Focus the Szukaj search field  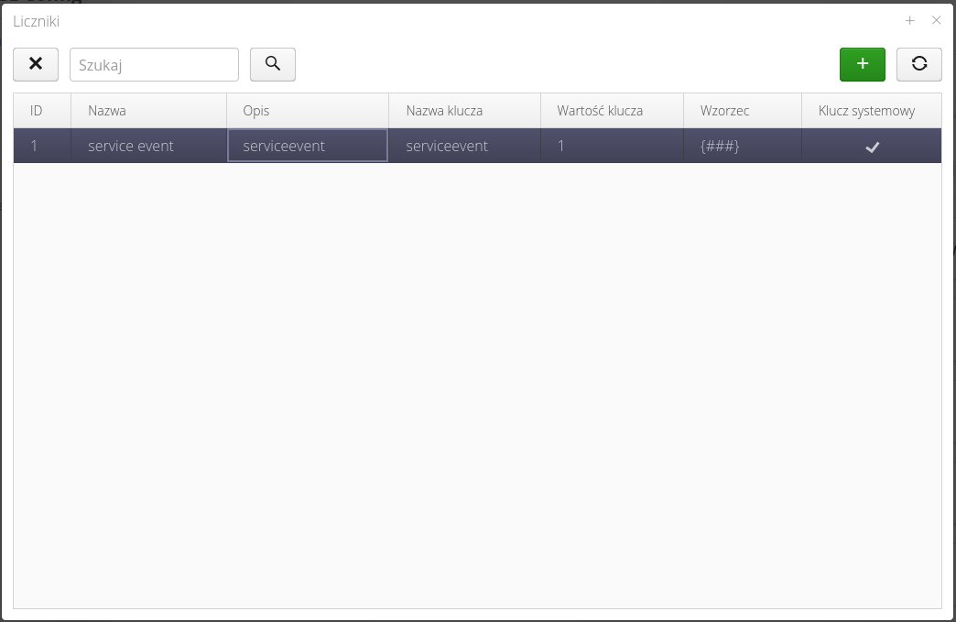154,65
